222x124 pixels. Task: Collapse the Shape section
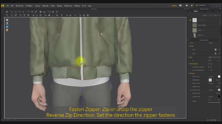189,46
